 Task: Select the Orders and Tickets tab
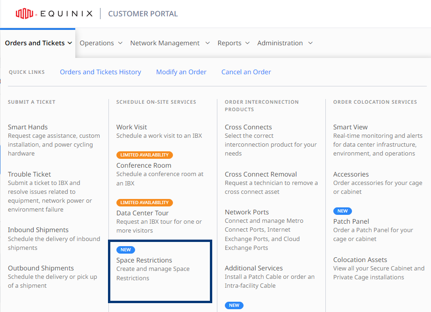click(38, 43)
